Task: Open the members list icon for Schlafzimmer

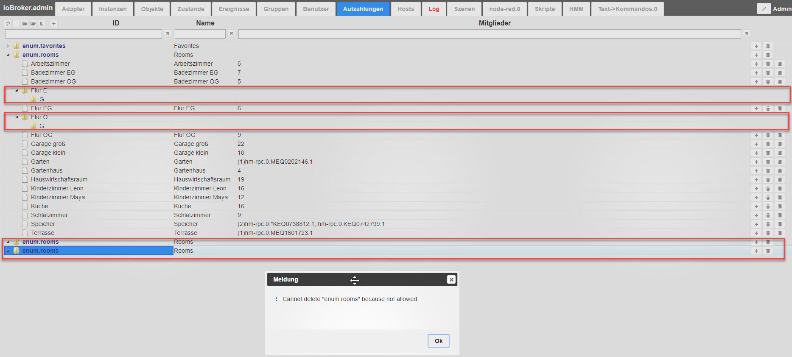Action: coord(780,215)
